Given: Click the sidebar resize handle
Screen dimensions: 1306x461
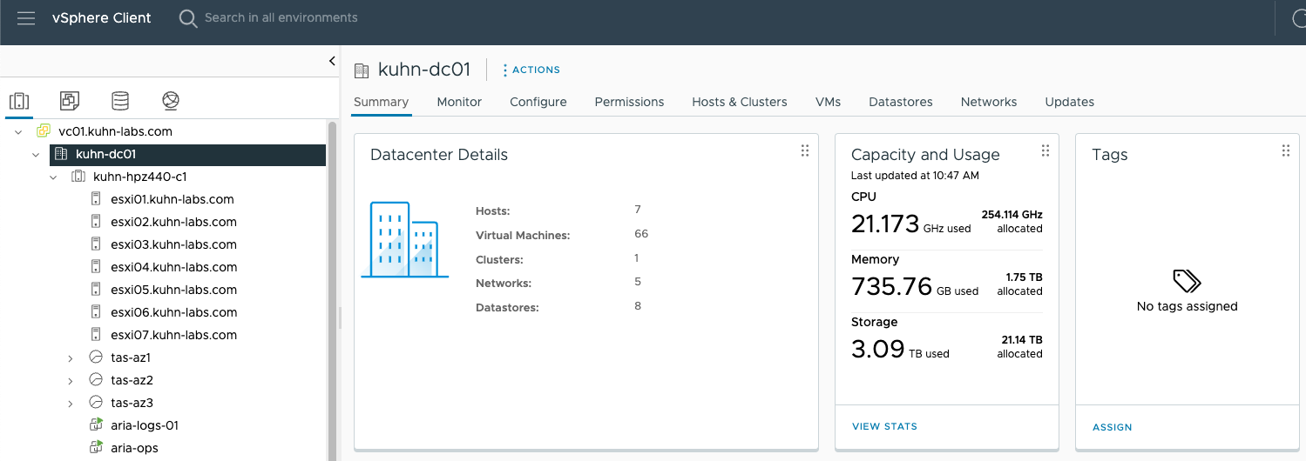Looking at the screenshot, I should click(x=340, y=317).
